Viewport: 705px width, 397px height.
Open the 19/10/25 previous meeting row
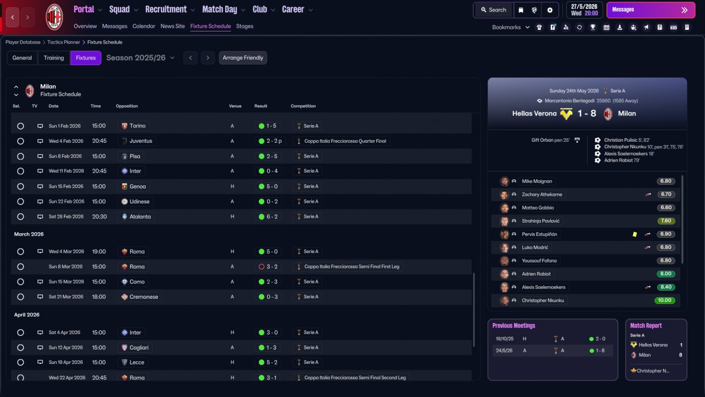pos(552,339)
